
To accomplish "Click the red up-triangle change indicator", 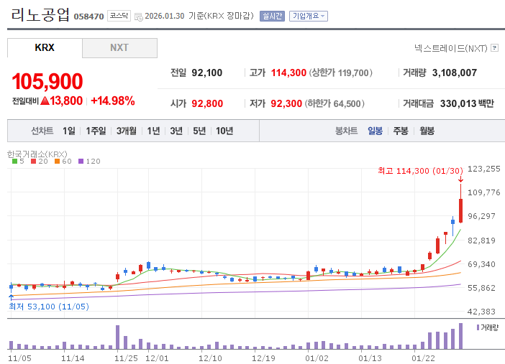I will tap(45, 101).
